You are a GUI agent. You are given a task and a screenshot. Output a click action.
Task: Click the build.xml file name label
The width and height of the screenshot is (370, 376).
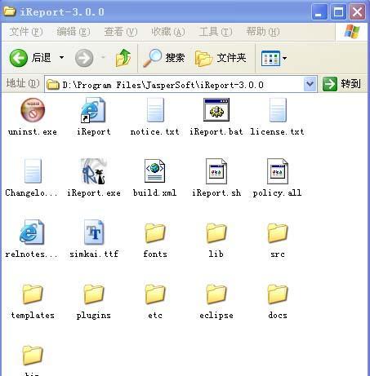154,193
